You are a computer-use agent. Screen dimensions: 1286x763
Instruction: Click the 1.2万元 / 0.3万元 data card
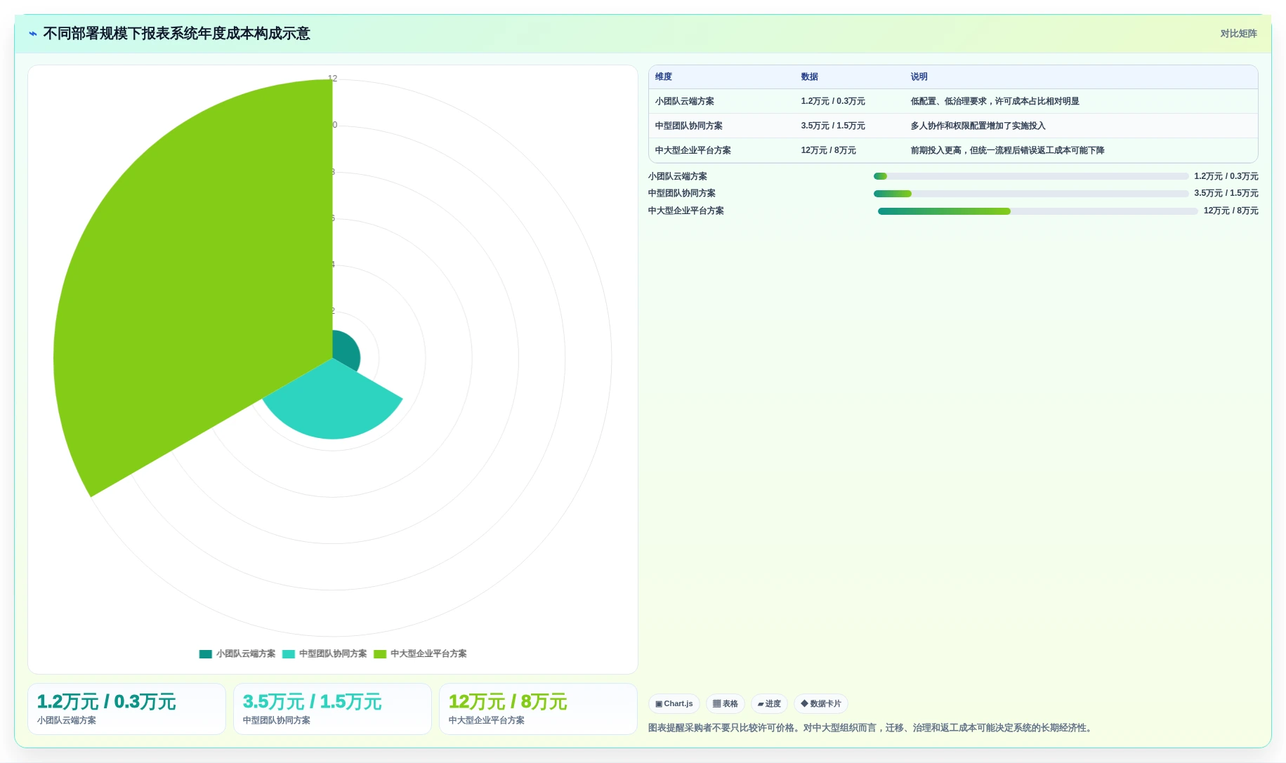126,709
